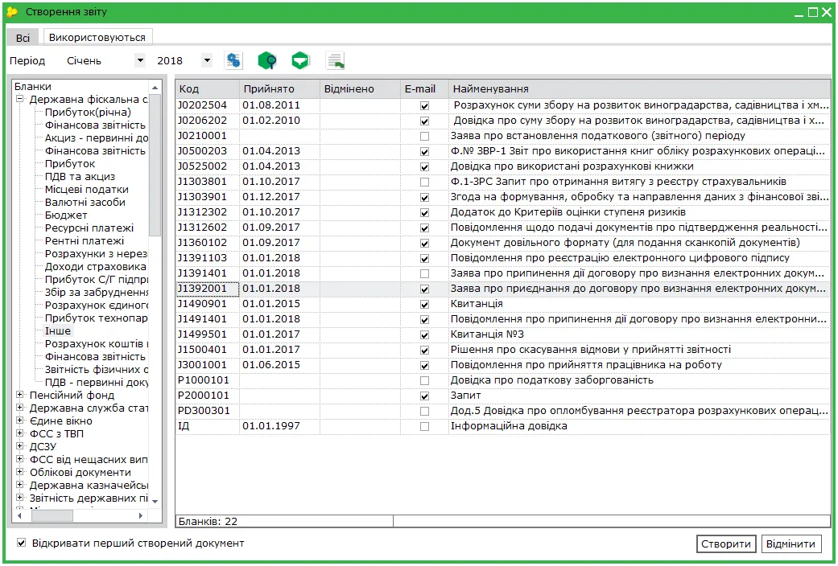
Task: Click the Створити button
Action: (726, 543)
